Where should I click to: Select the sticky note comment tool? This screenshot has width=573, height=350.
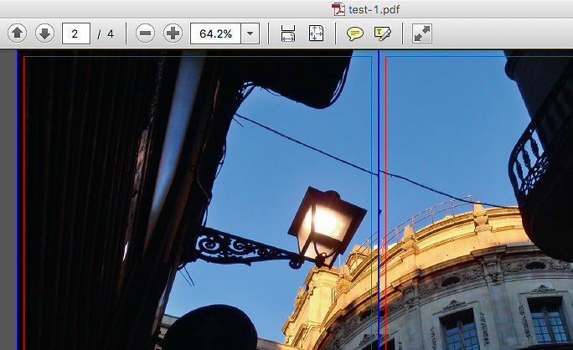pos(355,33)
